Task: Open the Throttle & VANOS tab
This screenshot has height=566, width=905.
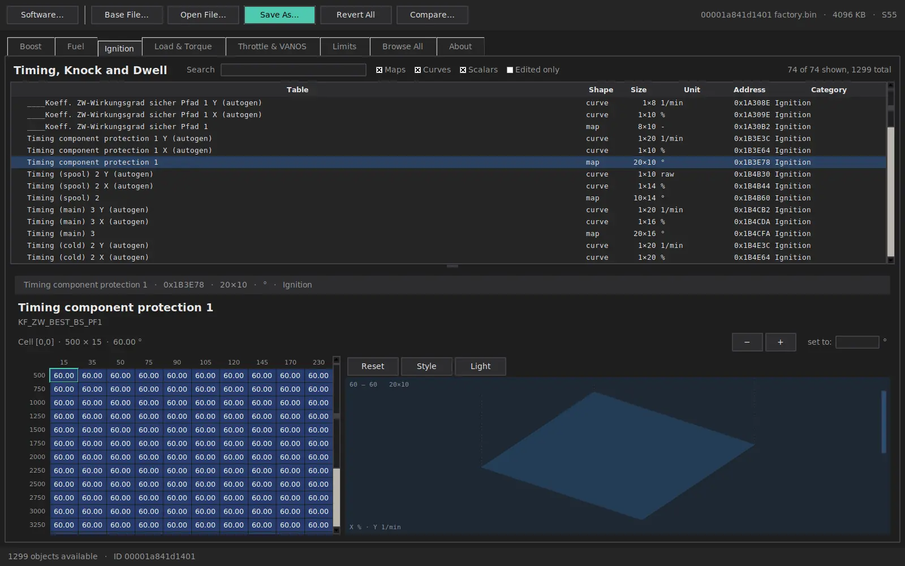Action: coord(272,46)
